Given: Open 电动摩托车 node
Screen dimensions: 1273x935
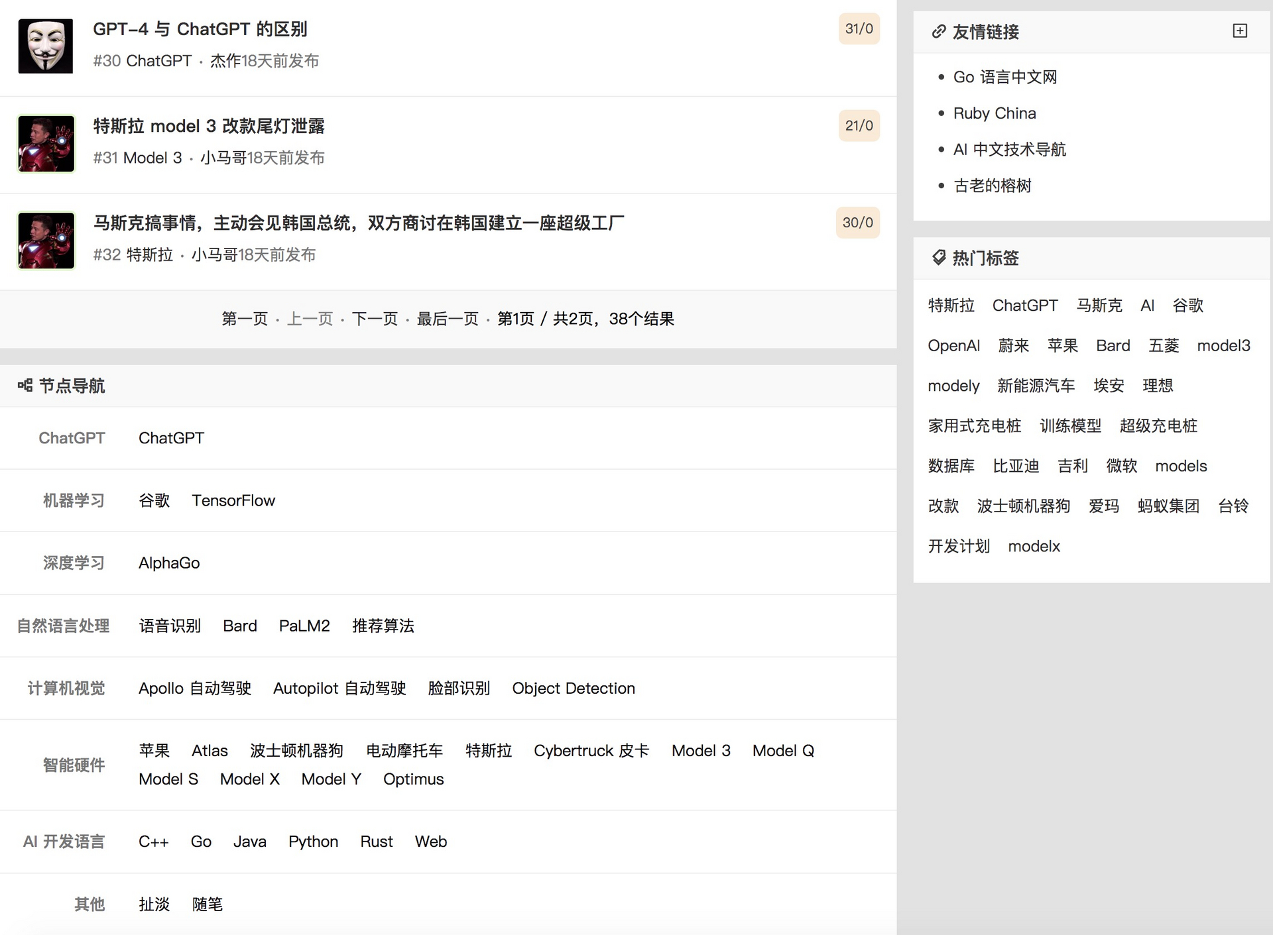Looking at the screenshot, I should (404, 751).
